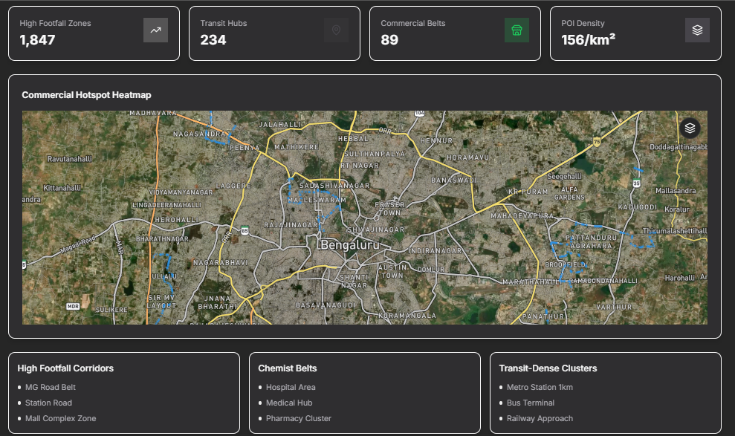The width and height of the screenshot is (735, 436).
Task: Open the map layers control on the heatmap
Action: tap(690, 128)
